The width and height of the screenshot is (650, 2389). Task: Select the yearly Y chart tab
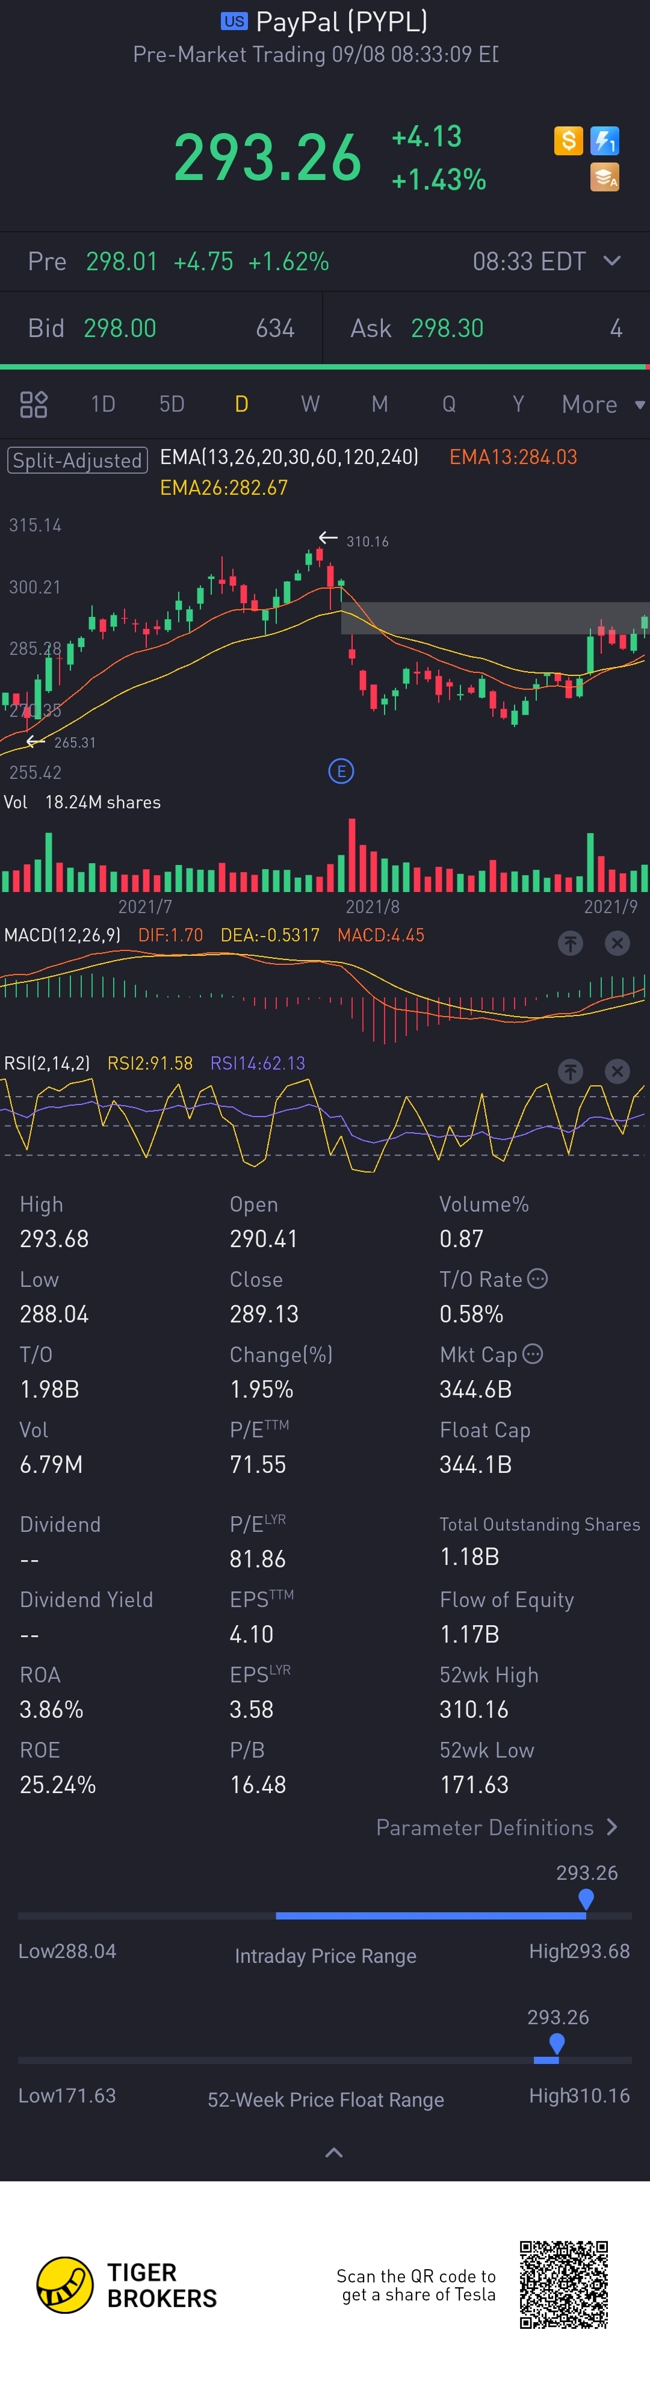pos(518,404)
